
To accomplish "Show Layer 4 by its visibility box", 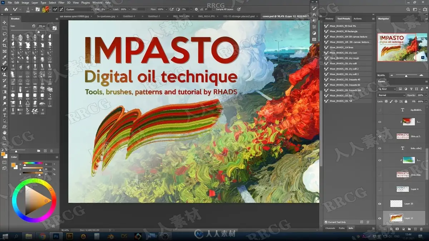I will [380, 189].
